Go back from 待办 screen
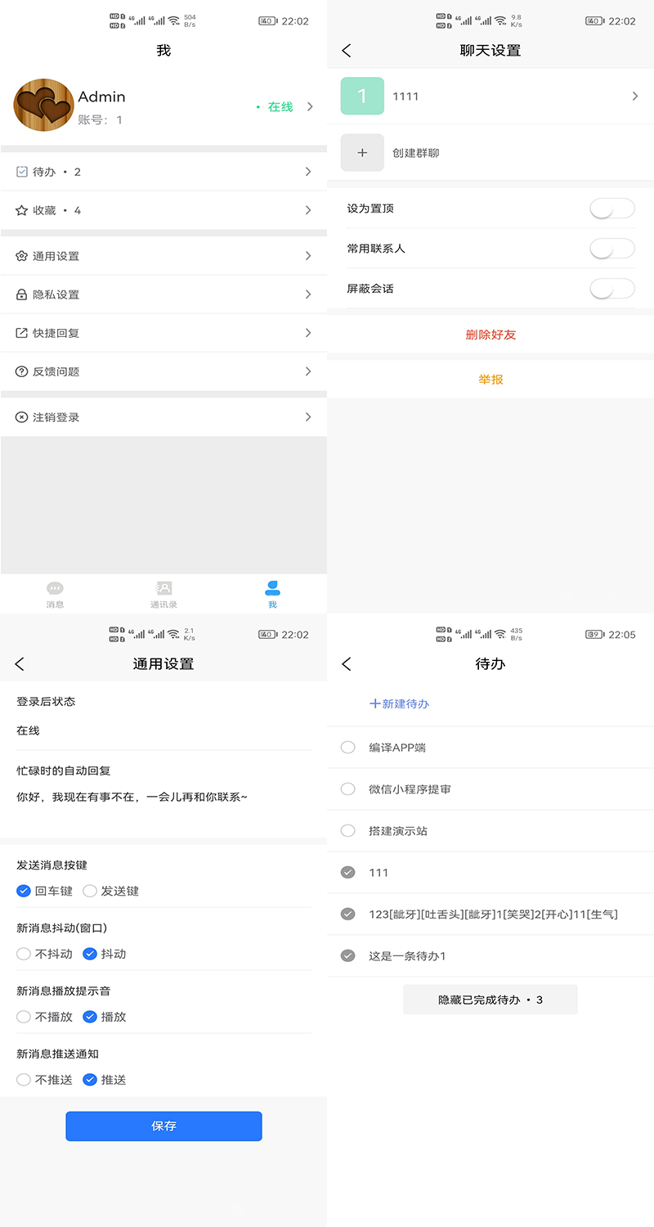This screenshot has width=654, height=1227. click(347, 664)
